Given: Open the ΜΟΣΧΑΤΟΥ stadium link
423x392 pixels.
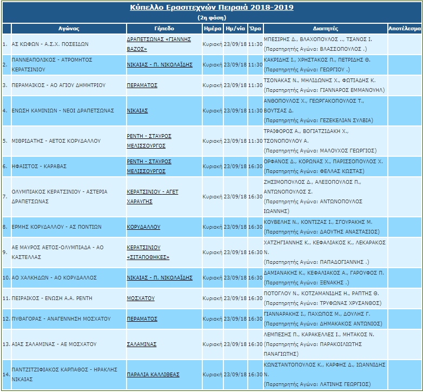Looking at the screenshot, I should tap(141, 298).
